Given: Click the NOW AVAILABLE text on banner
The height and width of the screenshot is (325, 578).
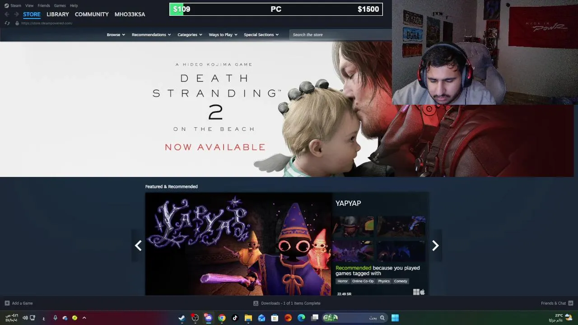Looking at the screenshot, I should click(215, 147).
